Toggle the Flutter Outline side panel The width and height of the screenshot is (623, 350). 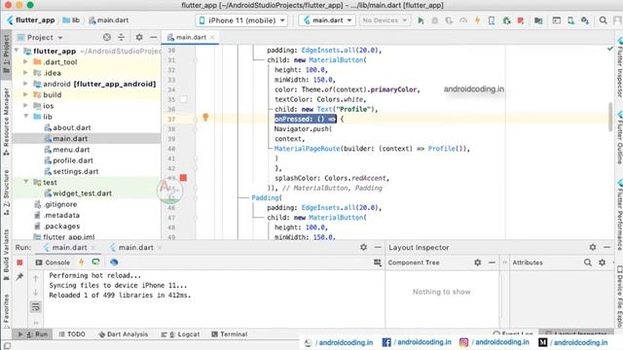point(619,138)
